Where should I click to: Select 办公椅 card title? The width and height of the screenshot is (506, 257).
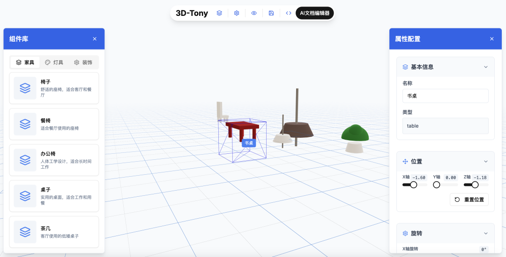[48, 154]
